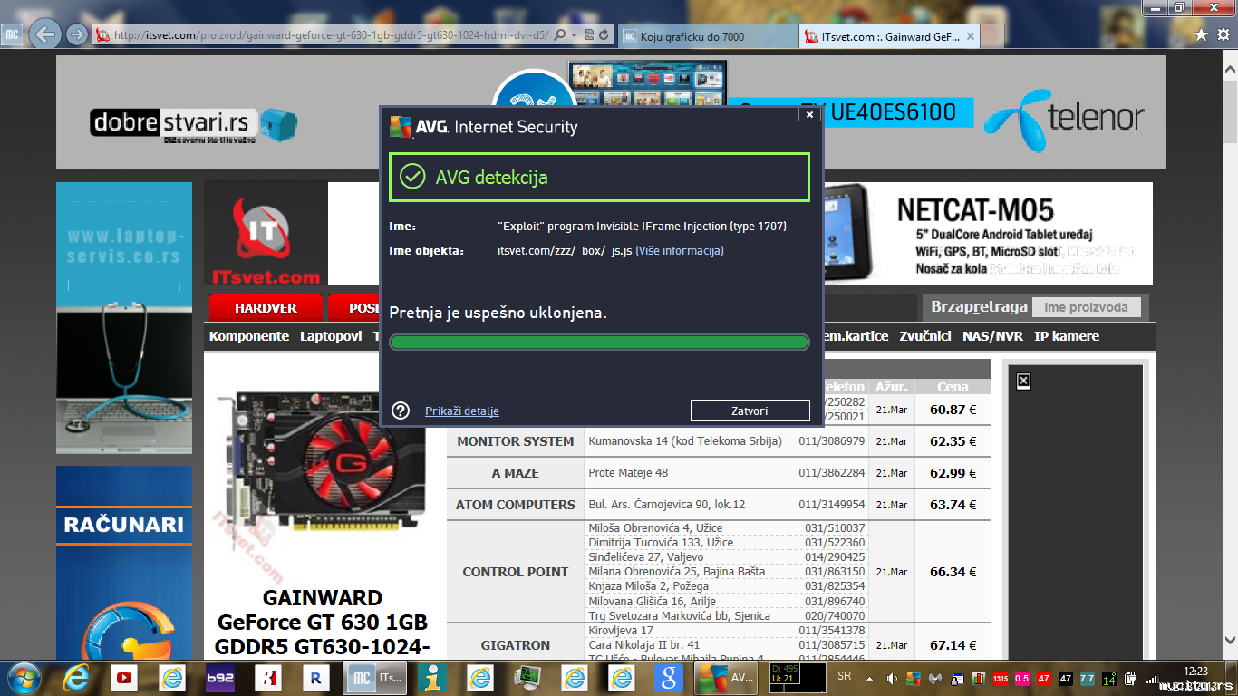1238x696 pixels.
Task: Click the green AVG progress bar
Action: coord(599,342)
